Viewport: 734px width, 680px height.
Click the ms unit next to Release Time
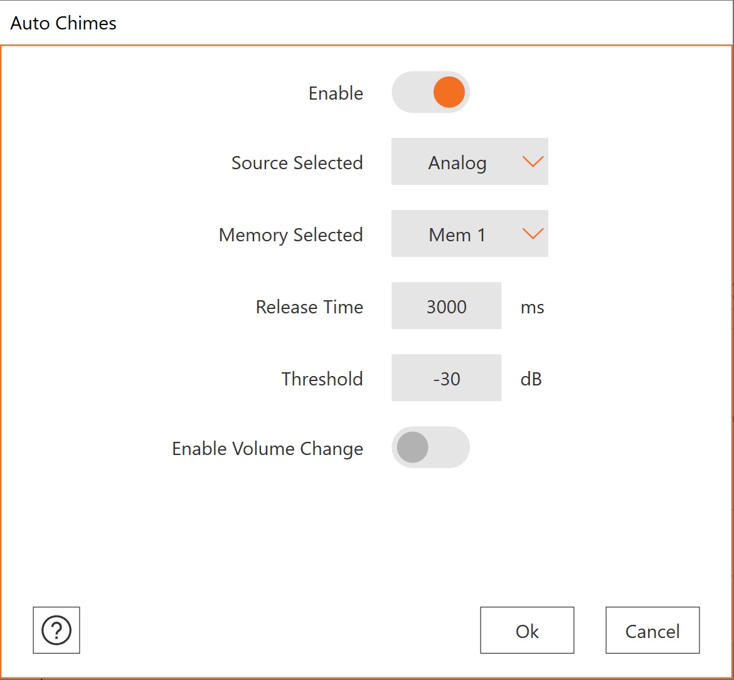click(x=532, y=307)
